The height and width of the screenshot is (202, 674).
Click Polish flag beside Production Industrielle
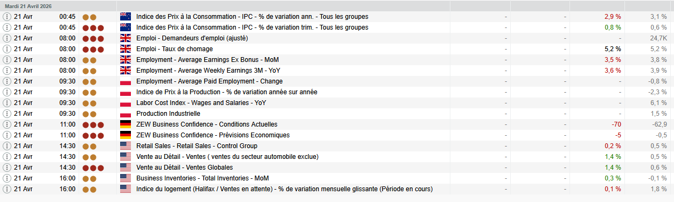click(126, 114)
